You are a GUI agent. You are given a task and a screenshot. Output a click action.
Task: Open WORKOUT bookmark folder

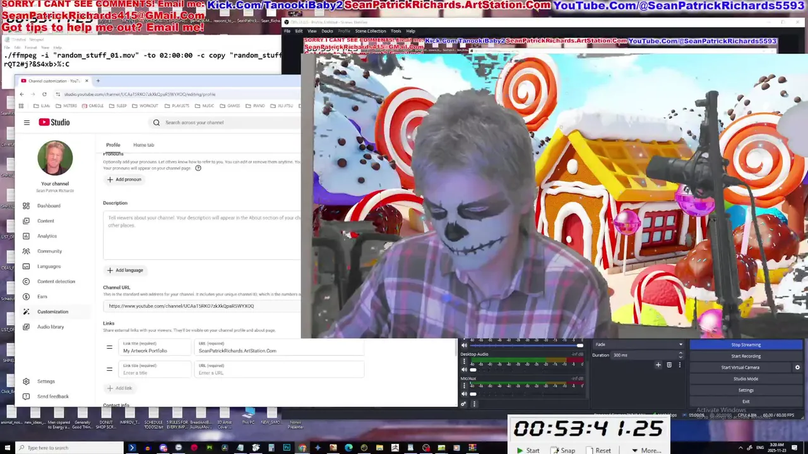pos(145,106)
